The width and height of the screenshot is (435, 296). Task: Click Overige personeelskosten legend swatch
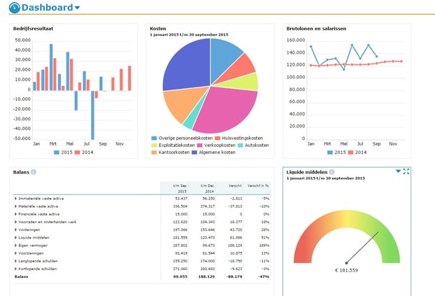[154, 138]
